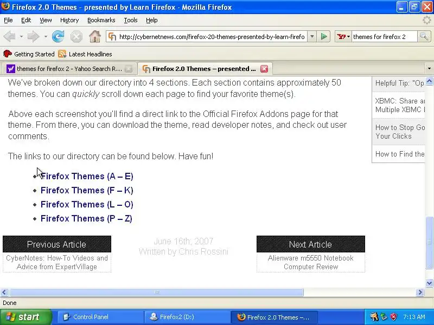Click the horizontal scrollbar left arrow
This screenshot has width=434, height=325.
pyautogui.click(x=4, y=292)
